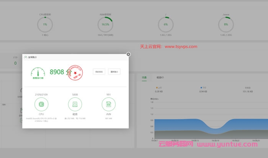Click the disk (磁盘) score icon

pyautogui.click(x=75, y=104)
